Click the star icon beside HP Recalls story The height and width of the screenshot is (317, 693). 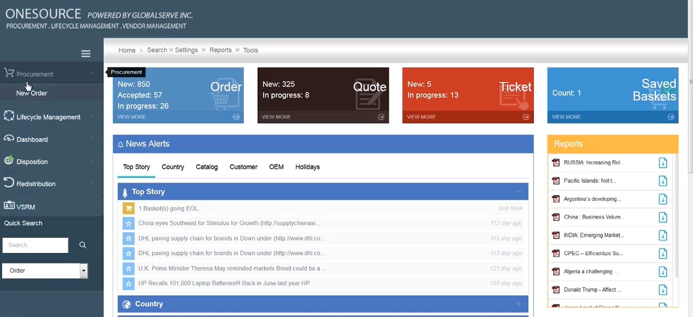click(128, 283)
